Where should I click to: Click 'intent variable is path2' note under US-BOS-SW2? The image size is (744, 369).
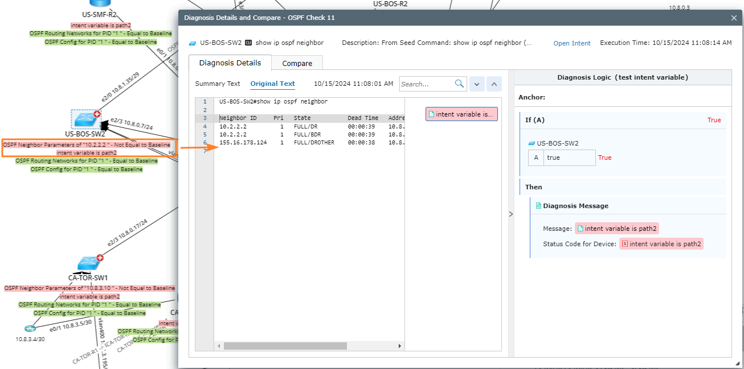[x=87, y=152]
